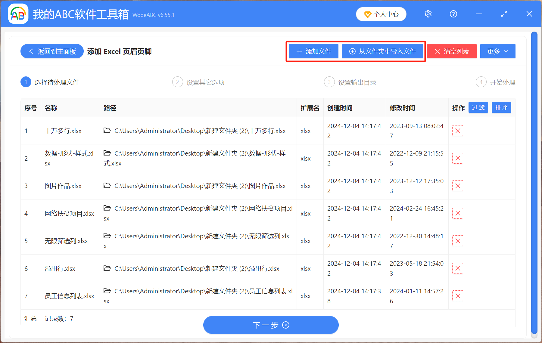
Task: Click the 清空列表 button to clear list
Action: tap(452, 51)
